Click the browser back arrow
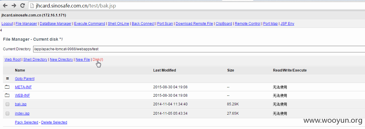365x129 pixels. pyautogui.click(x=5, y=5)
